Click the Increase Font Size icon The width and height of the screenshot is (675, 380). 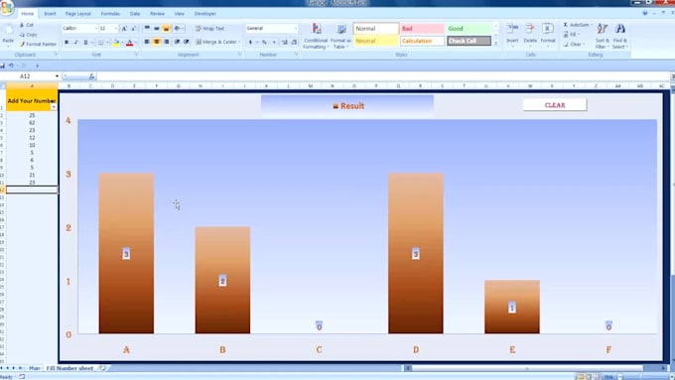click(124, 29)
